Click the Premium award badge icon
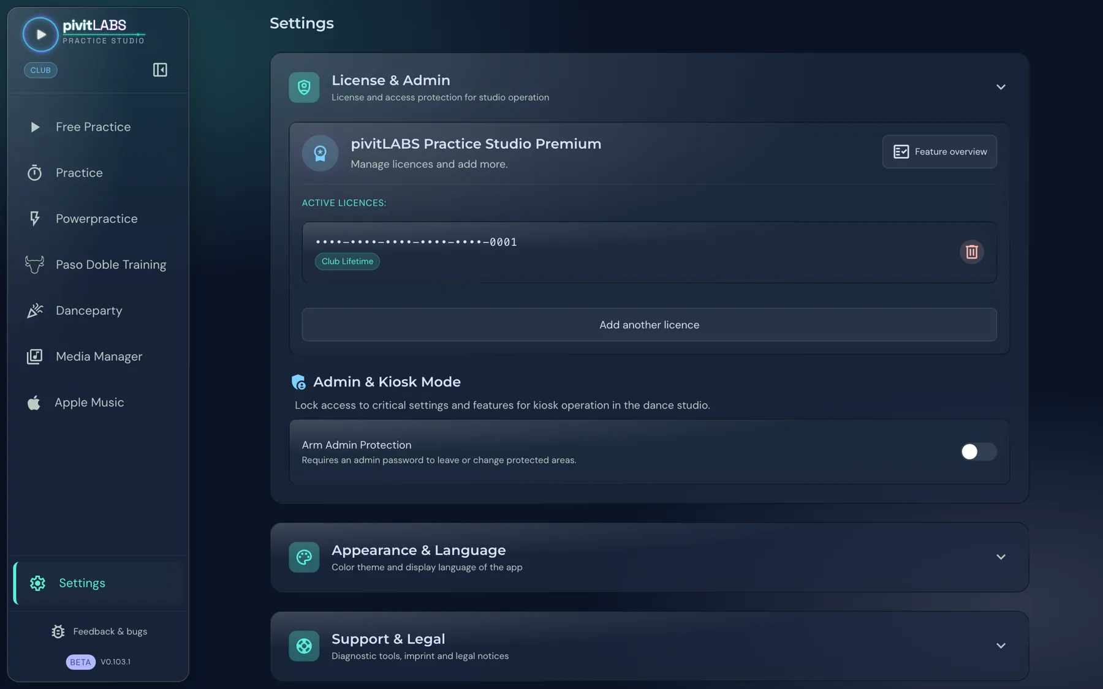 (320, 153)
